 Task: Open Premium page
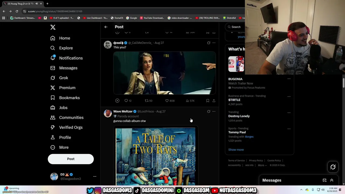pyautogui.click(x=63, y=88)
